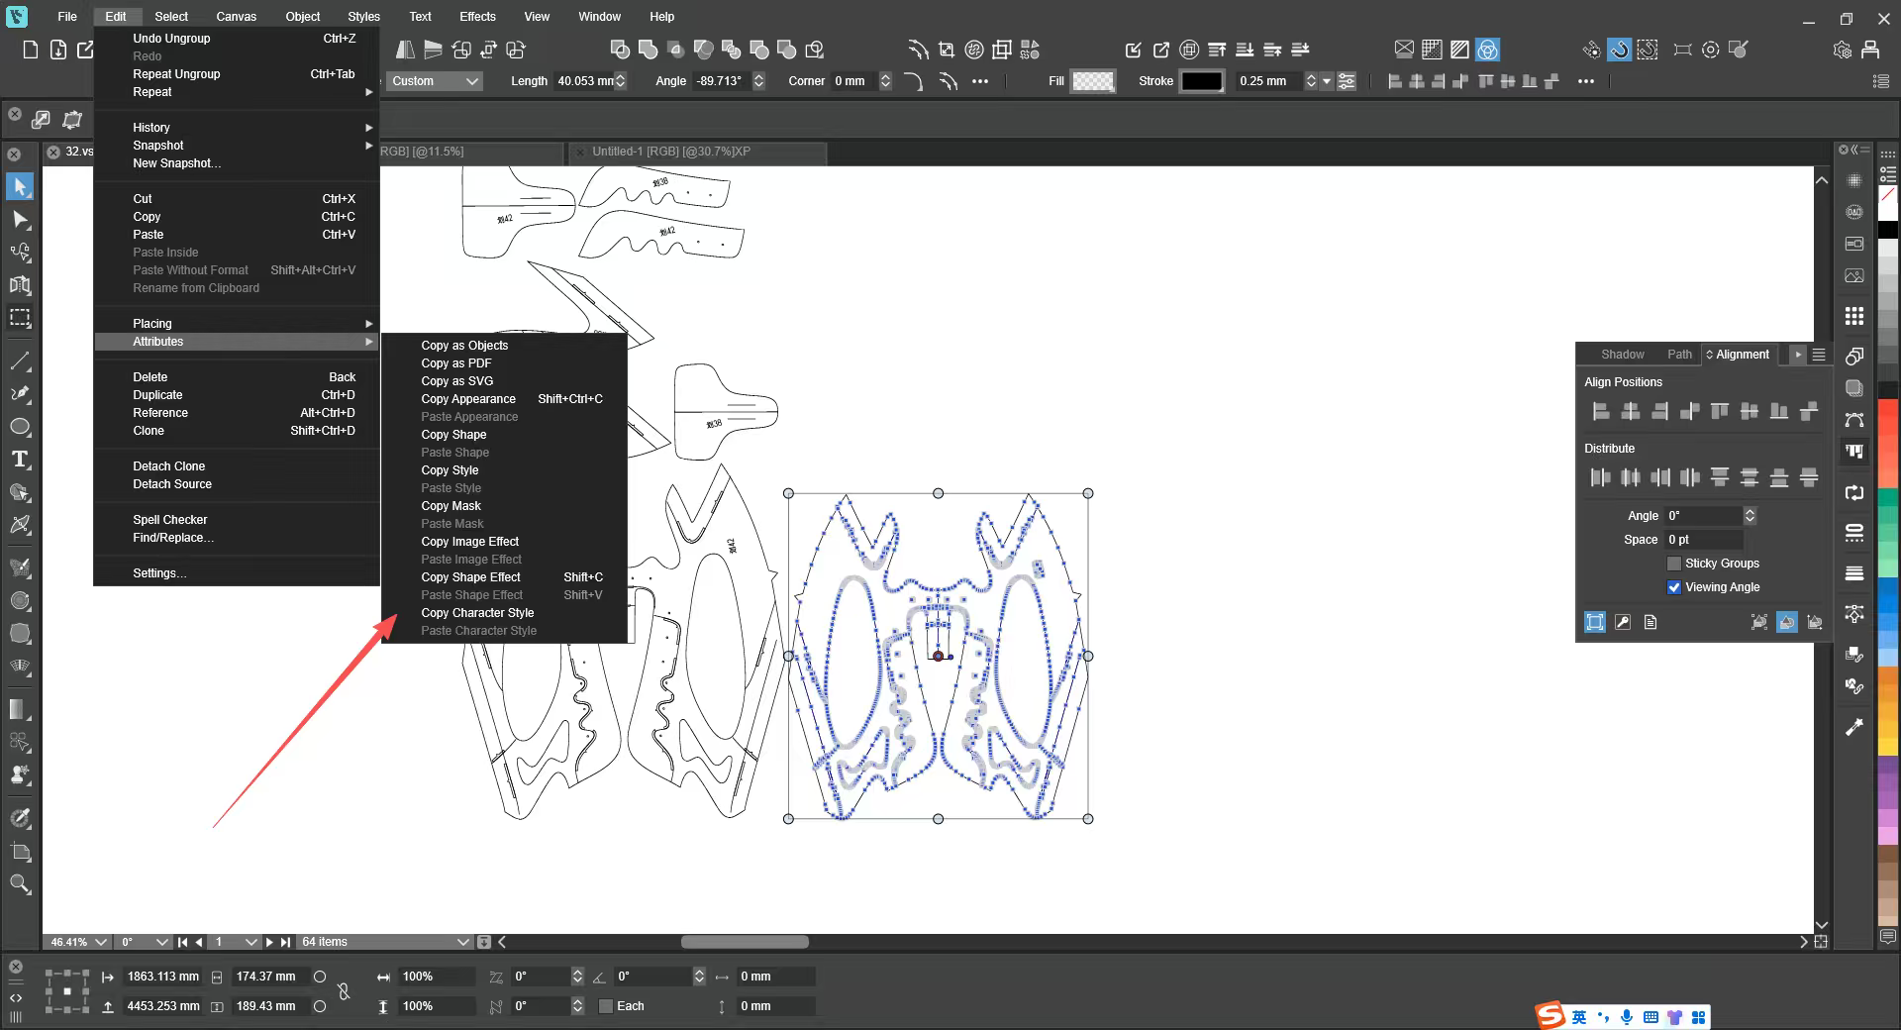
Task: Select the Text tool in left toolbar
Action: coord(20,460)
